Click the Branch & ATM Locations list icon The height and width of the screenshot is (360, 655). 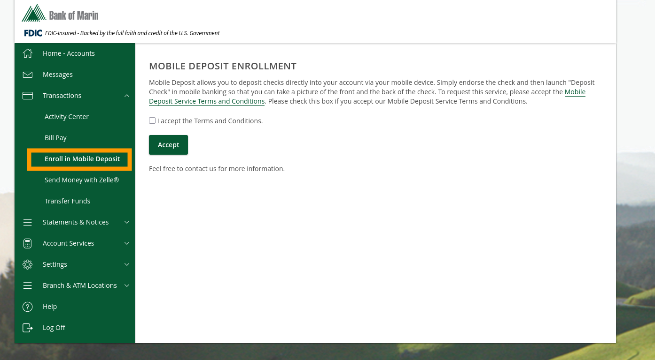pos(27,285)
